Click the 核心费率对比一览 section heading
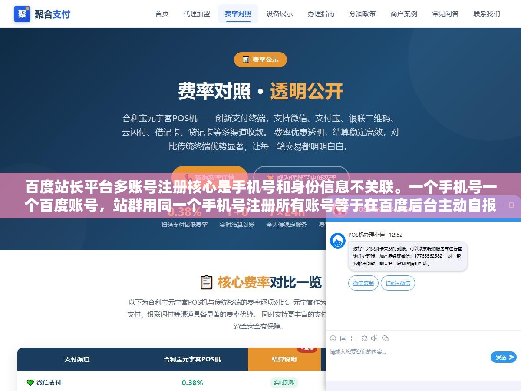The width and height of the screenshot is (521, 391). point(270,282)
